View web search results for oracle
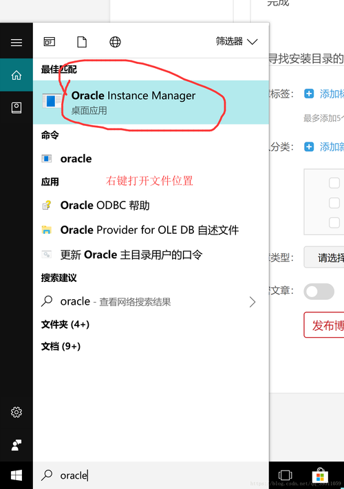This screenshot has height=489, width=344. (x=151, y=301)
